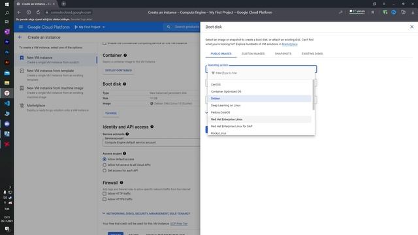
Task: Open the Google Cloud navigation hamburger menu
Action: click(x=21, y=27)
